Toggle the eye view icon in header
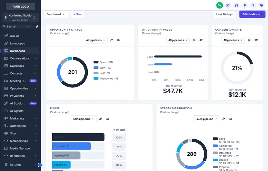This screenshot has width=268, height=171. pos(261,5)
